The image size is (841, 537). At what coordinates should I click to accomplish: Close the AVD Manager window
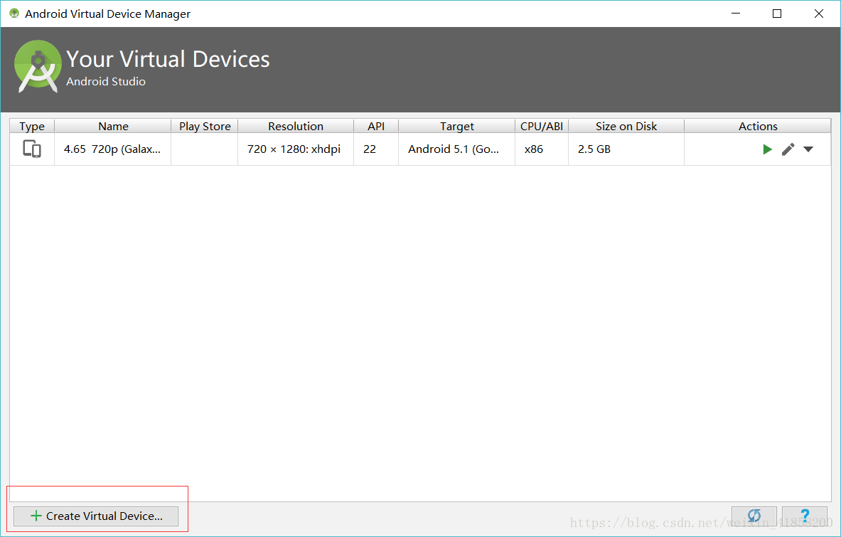click(818, 14)
